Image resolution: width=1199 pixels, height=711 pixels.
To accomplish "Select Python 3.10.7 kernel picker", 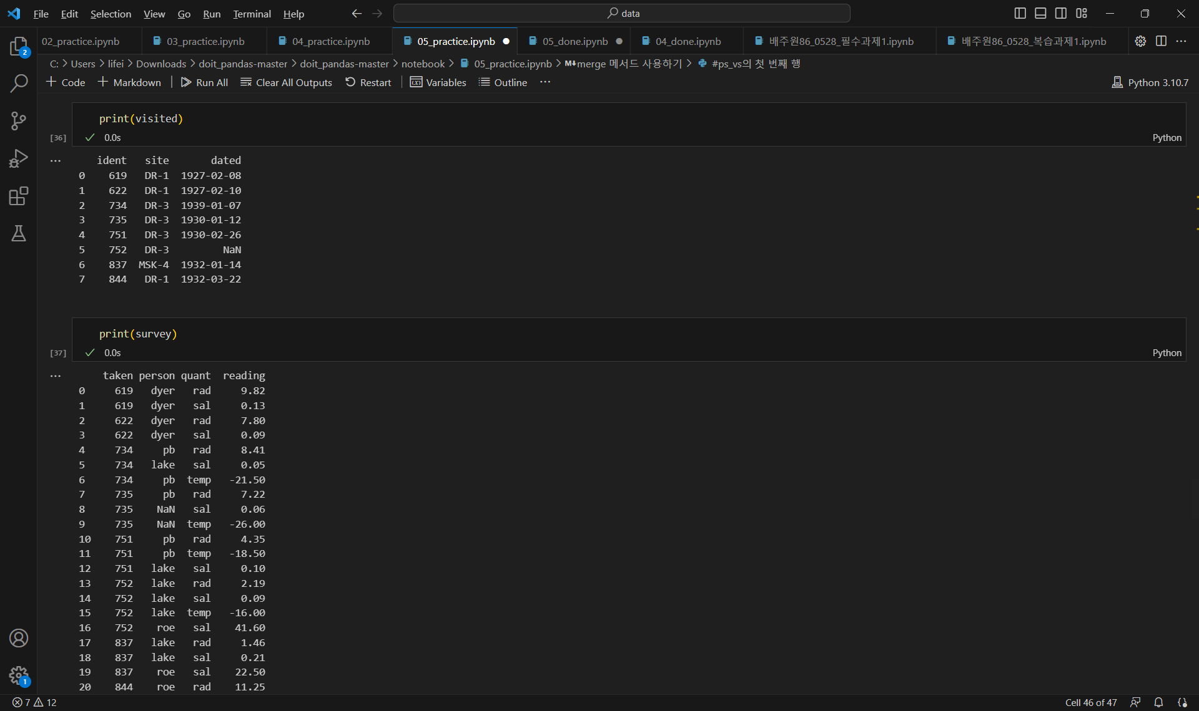I will pos(1150,82).
